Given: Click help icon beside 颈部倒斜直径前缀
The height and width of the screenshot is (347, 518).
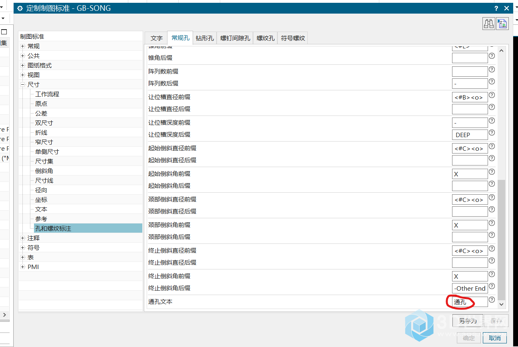Looking at the screenshot, I should click(492, 197).
